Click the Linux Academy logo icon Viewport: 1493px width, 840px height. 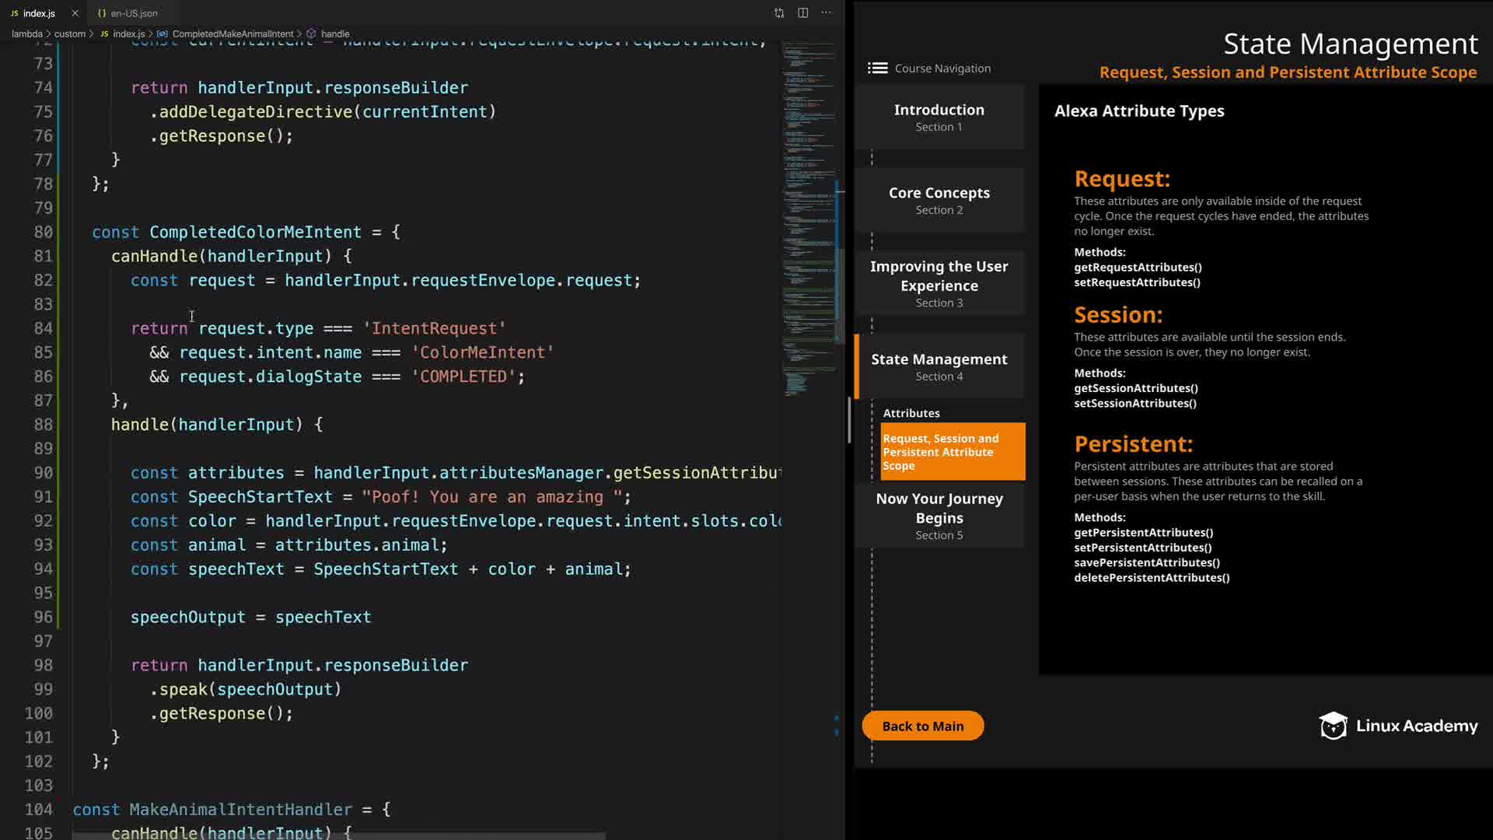point(1333,726)
